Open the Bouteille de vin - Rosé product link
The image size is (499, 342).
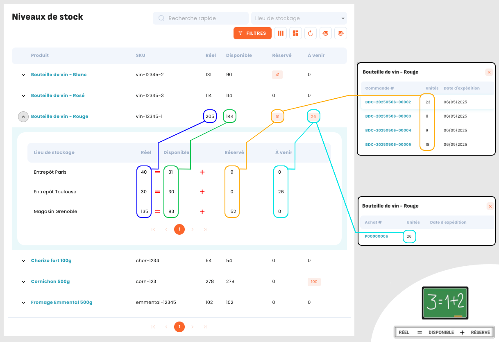pos(58,95)
